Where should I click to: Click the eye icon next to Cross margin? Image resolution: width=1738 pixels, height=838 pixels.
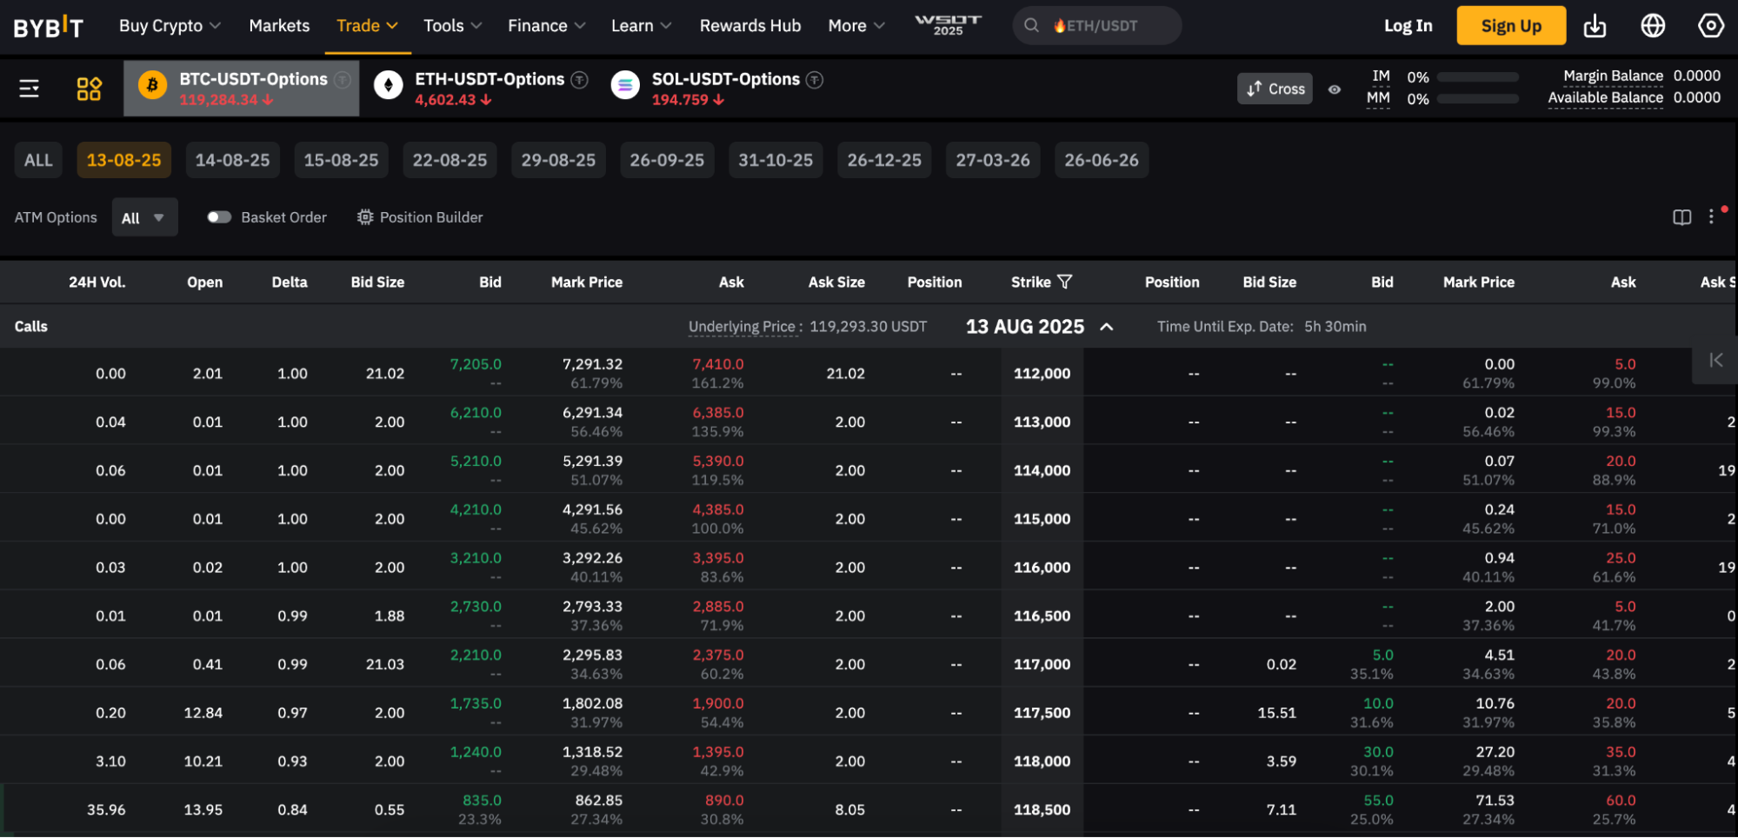coord(1335,90)
